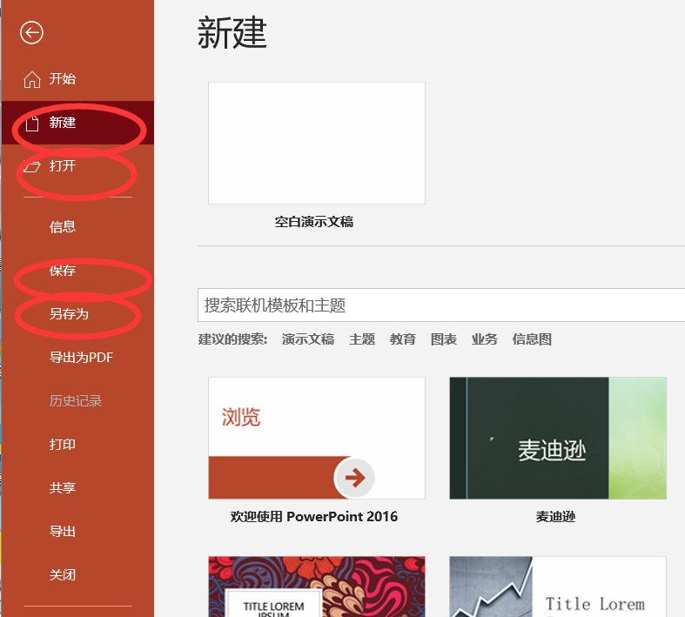
Task: Create a 空白演示文稿 from its thumbnail
Action: 317,143
